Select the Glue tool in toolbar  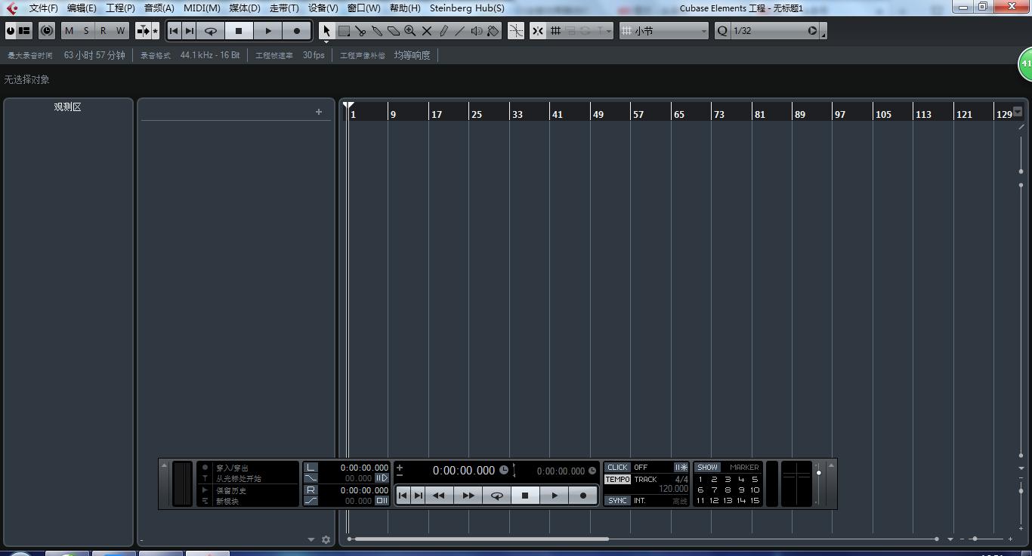(377, 31)
